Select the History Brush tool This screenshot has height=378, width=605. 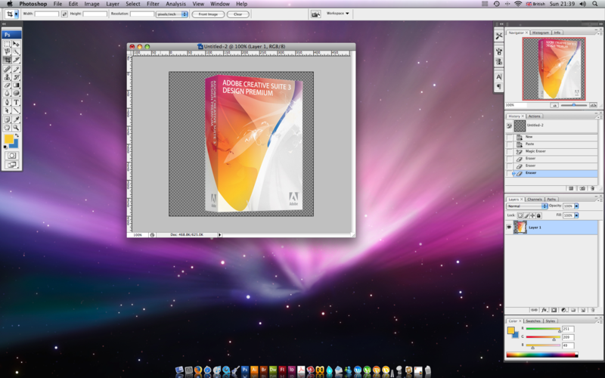[16, 77]
